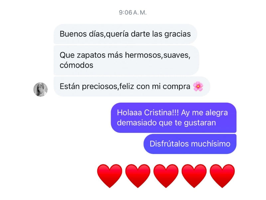Tap the 'Están preciosos, feliz con mi compra' message
Image resolution: width=266 pixels, height=200 pixels.
[x=132, y=87]
